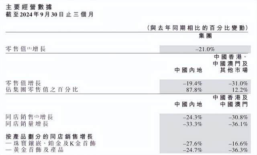Click the jewellery -27.6% mainland value
Image resolution: width=257 pixels, height=155 pixels.
[x=192, y=144]
